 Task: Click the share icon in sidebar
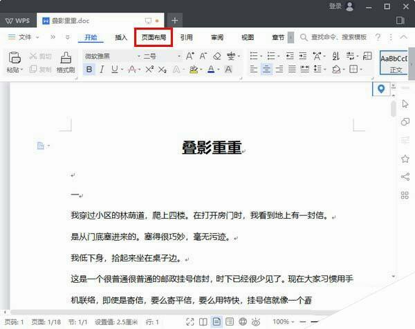(405, 177)
